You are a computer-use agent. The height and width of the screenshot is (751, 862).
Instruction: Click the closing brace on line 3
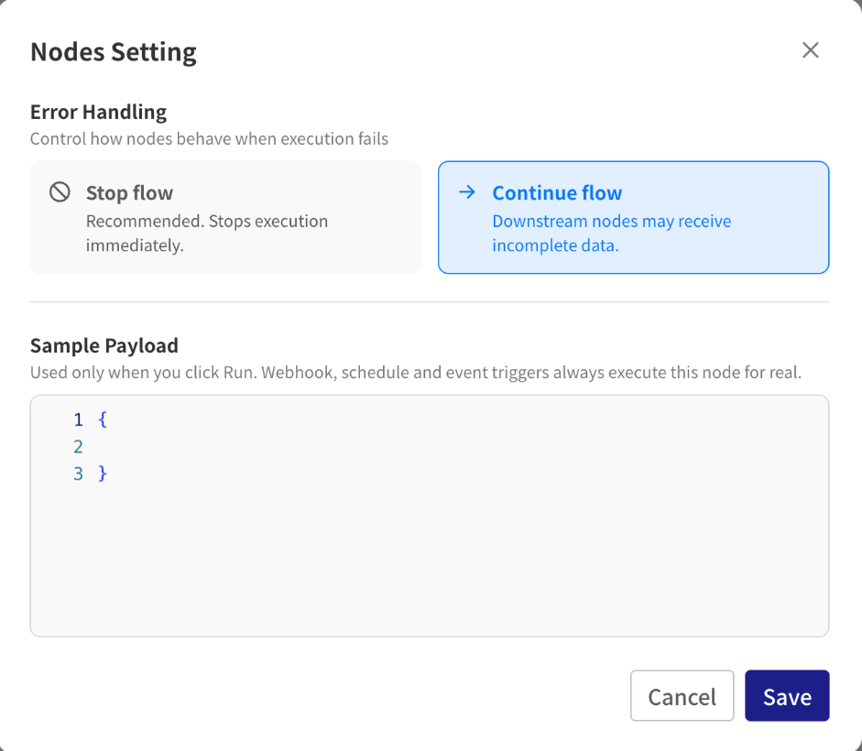(103, 473)
